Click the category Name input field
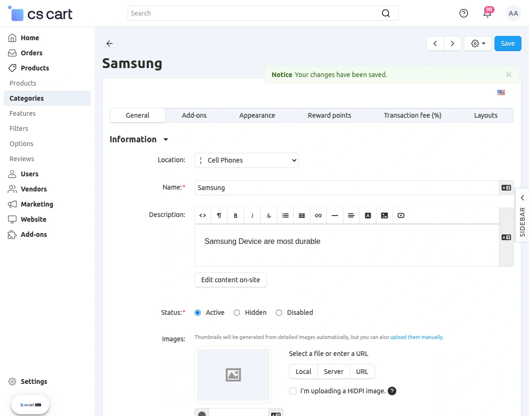529x416 pixels. point(347,188)
